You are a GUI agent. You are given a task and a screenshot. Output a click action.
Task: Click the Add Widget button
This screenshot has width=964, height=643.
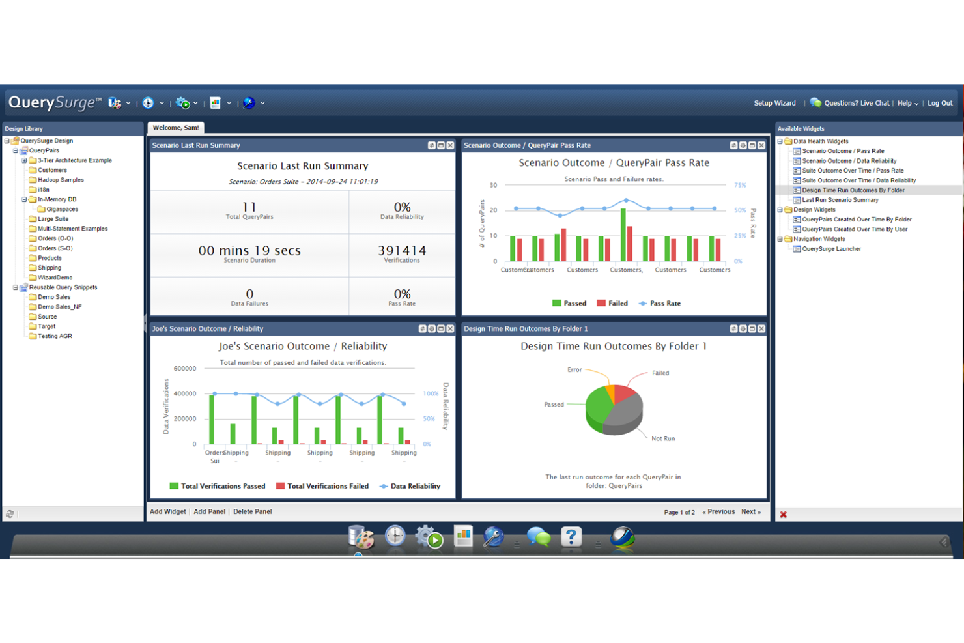[x=168, y=511]
